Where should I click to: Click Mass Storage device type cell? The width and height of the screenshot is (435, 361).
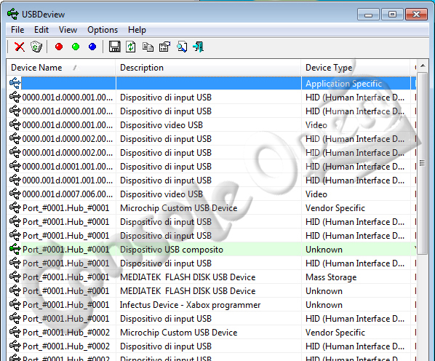331,277
